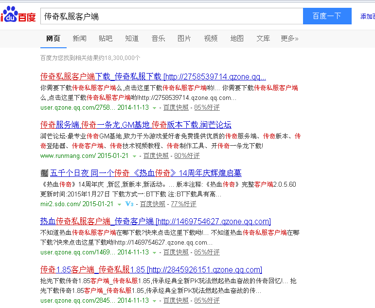Open result 五千个日夜 同一个传奇 14周年庆
This screenshot has width=375, height=308.
(145, 173)
